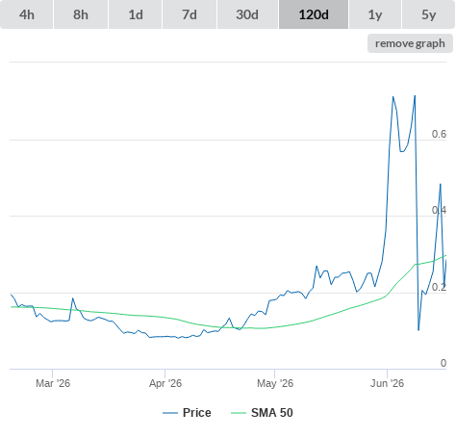Select the 30d range tab
456x438 pixels.
click(x=247, y=14)
